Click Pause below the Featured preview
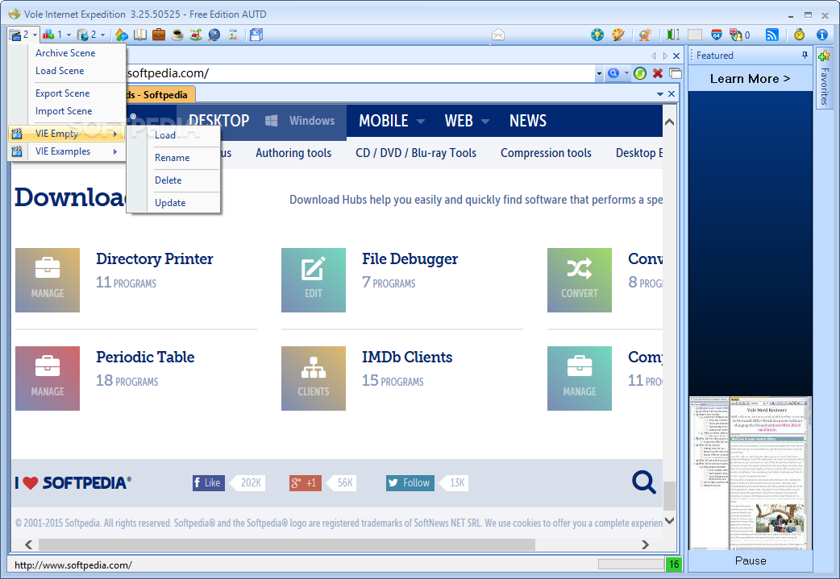This screenshot has width=840, height=579. 751,560
